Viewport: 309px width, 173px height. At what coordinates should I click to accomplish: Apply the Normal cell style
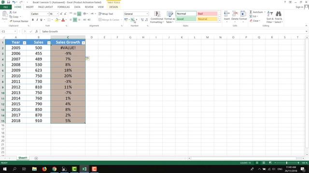click(x=186, y=14)
